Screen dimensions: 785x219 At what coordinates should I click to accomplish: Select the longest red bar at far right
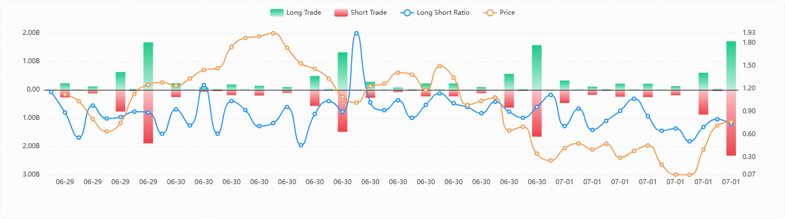coord(731,123)
